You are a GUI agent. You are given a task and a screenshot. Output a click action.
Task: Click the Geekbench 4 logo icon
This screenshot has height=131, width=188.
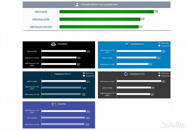coord(126,44)
